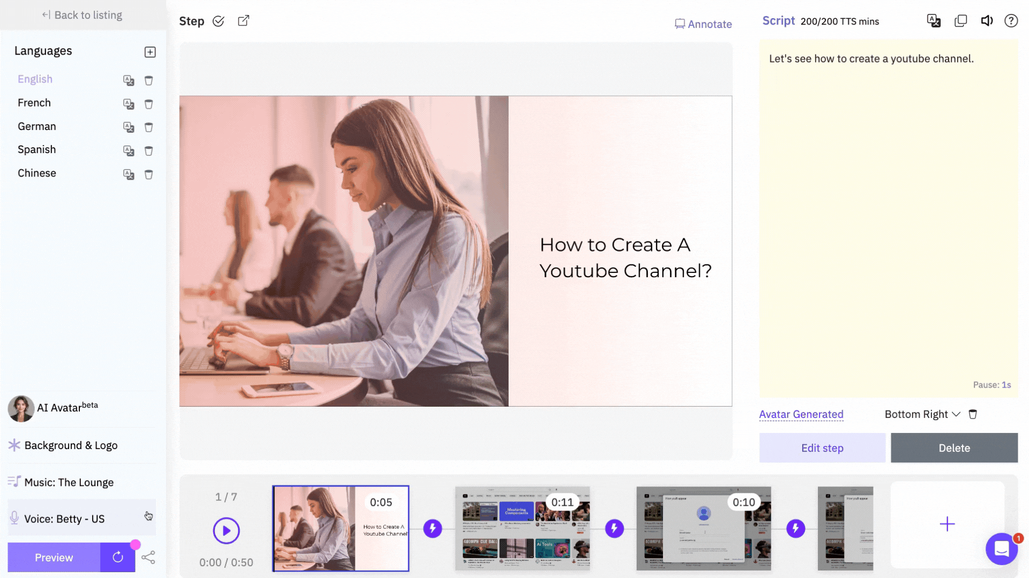Switch to French language

pos(34,103)
